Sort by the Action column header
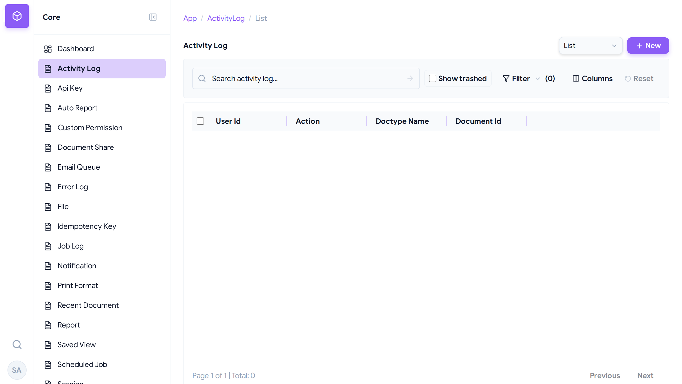This screenshot has width=682, height=384. tap(308, 121)
